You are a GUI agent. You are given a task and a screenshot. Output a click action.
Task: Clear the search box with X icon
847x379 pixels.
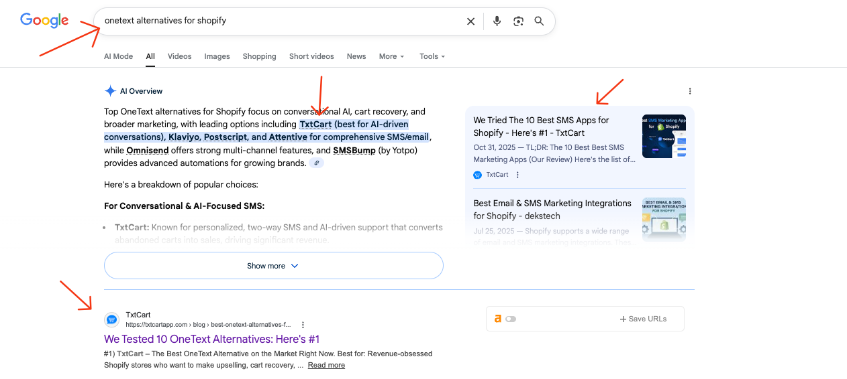tap(470, 21)
